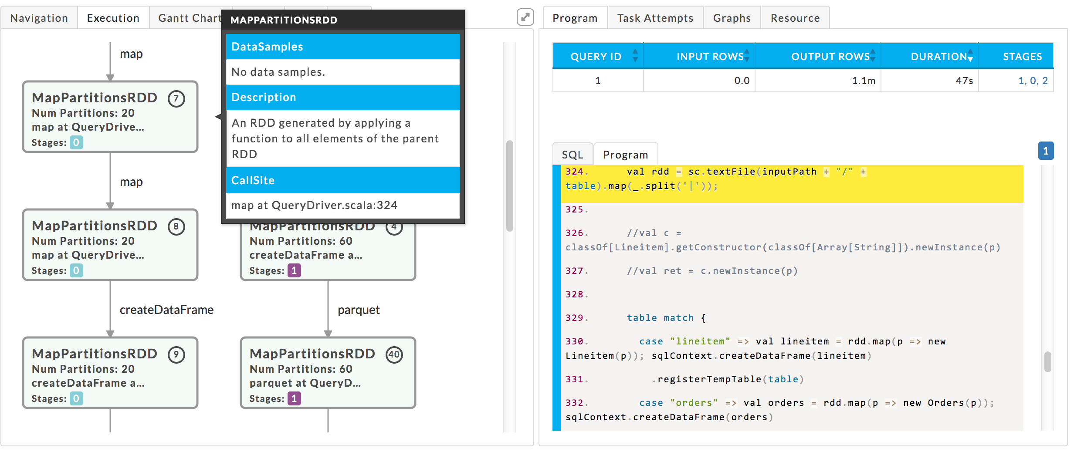Click the circled 8 node badge
This screenshot has height=452, width=1074.
pyautogui.click(x=176, y=226)
